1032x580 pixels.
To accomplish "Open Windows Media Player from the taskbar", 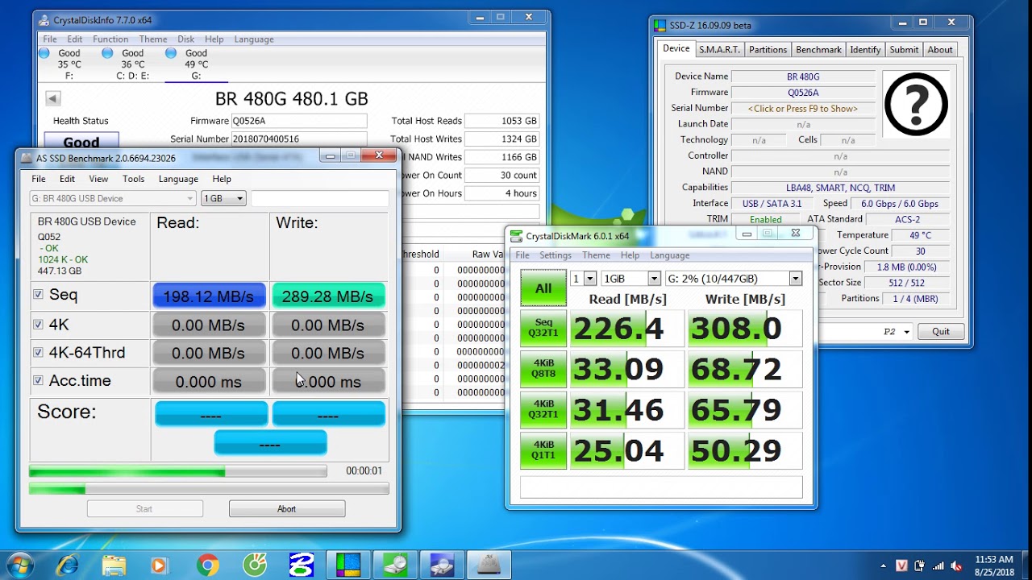I will (x=160, y=565).
